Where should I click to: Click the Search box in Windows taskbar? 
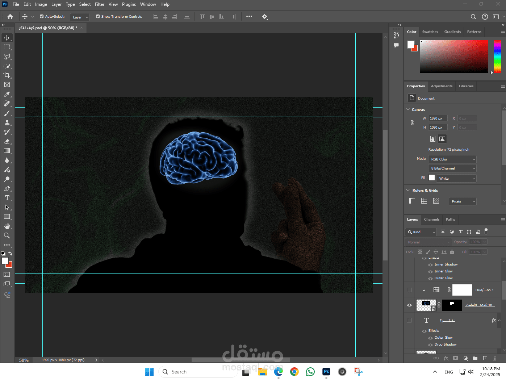pyautogui.click(x=198, y=372)
